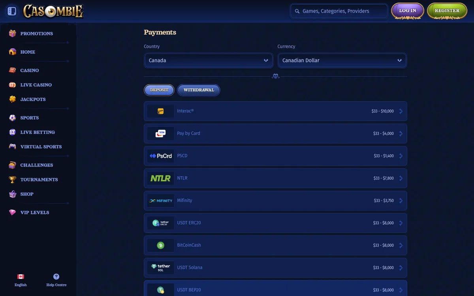Click the Tether SOL logo
474x296 pixels.
(161, 268)
